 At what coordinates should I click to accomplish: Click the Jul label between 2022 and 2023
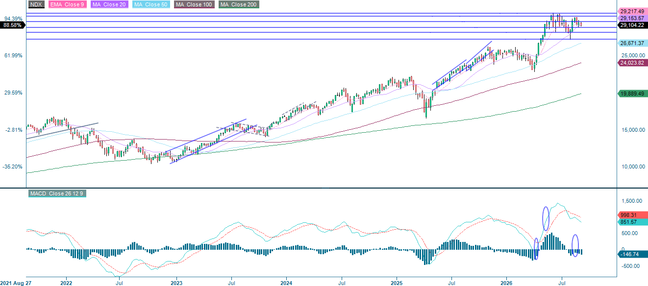click(119, 283)
